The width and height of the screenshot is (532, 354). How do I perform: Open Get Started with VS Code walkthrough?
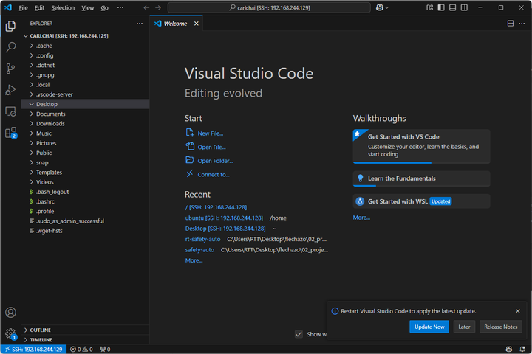421,146
